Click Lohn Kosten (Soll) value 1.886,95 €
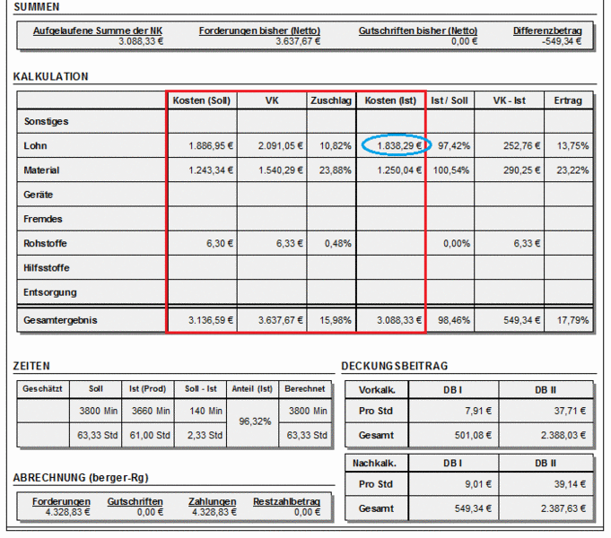Screen dimensions: 611x538 [x=211, y=145]
